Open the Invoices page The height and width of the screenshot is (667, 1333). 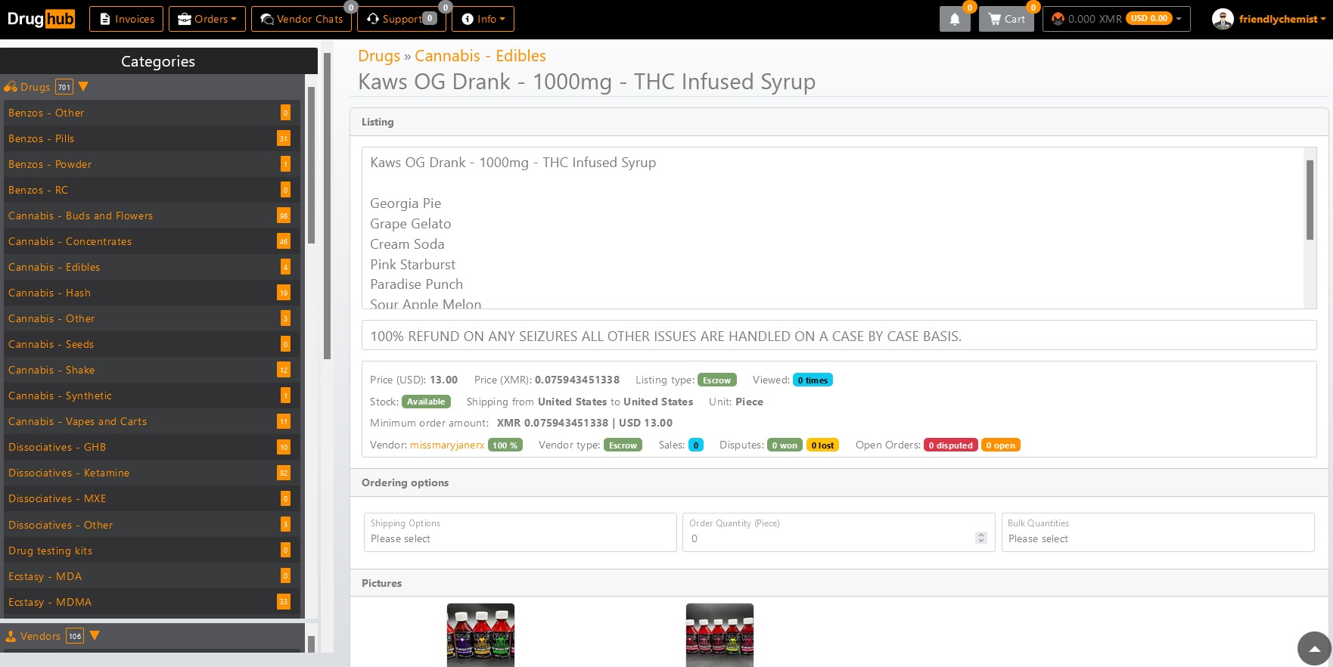click(126, 19)
